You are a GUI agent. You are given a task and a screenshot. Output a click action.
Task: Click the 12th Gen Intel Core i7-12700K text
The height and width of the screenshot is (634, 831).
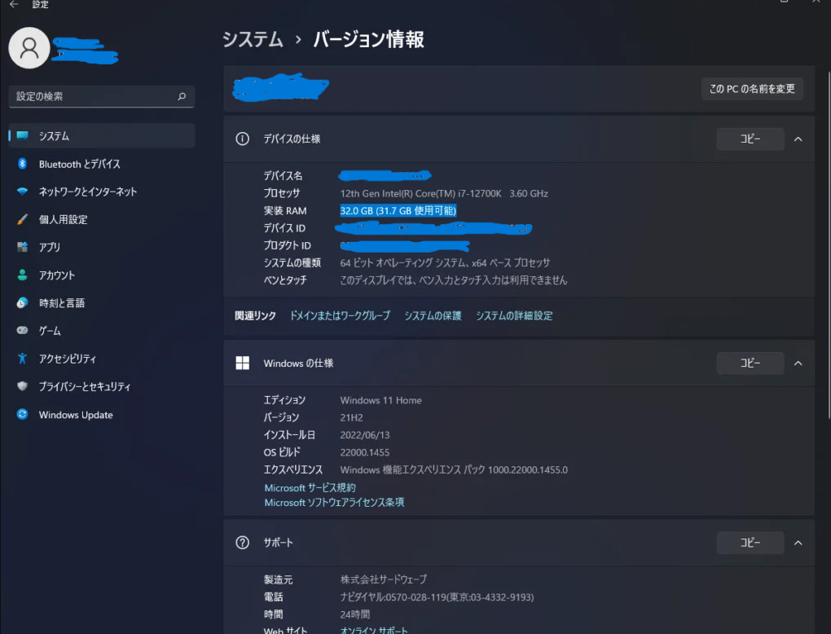click(x=444, y=193)
